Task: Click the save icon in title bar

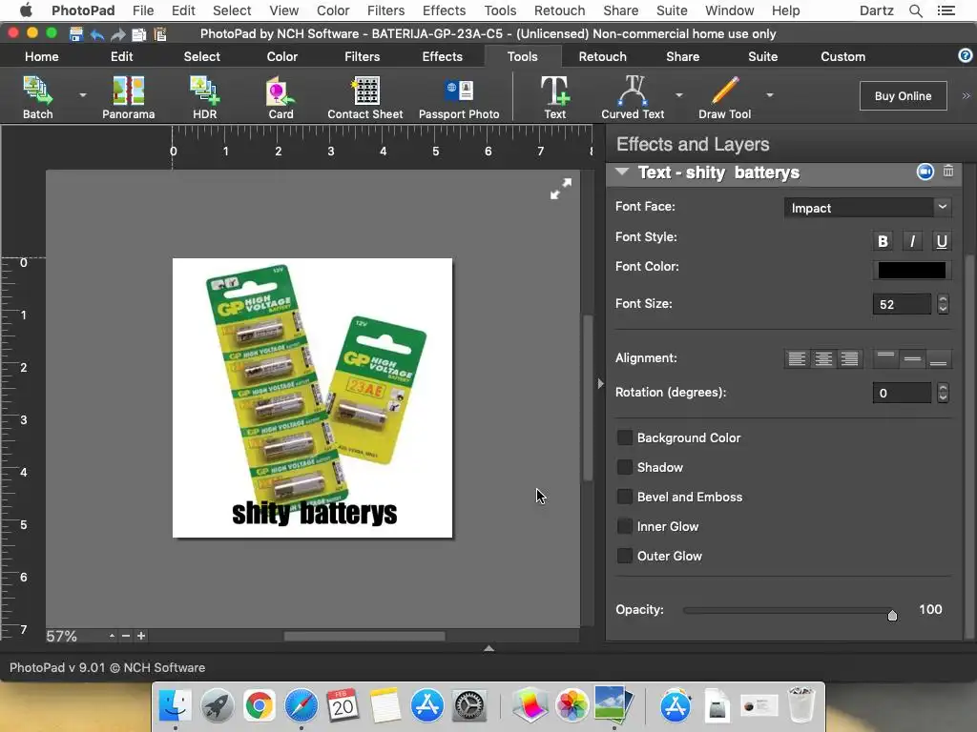Action: click(76, 34)
